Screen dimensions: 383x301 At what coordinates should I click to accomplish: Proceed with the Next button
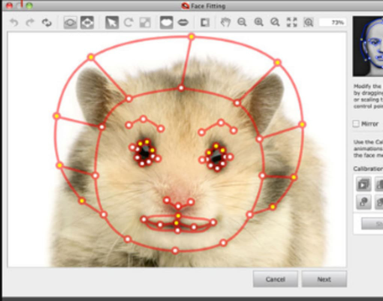coord(324,279)
